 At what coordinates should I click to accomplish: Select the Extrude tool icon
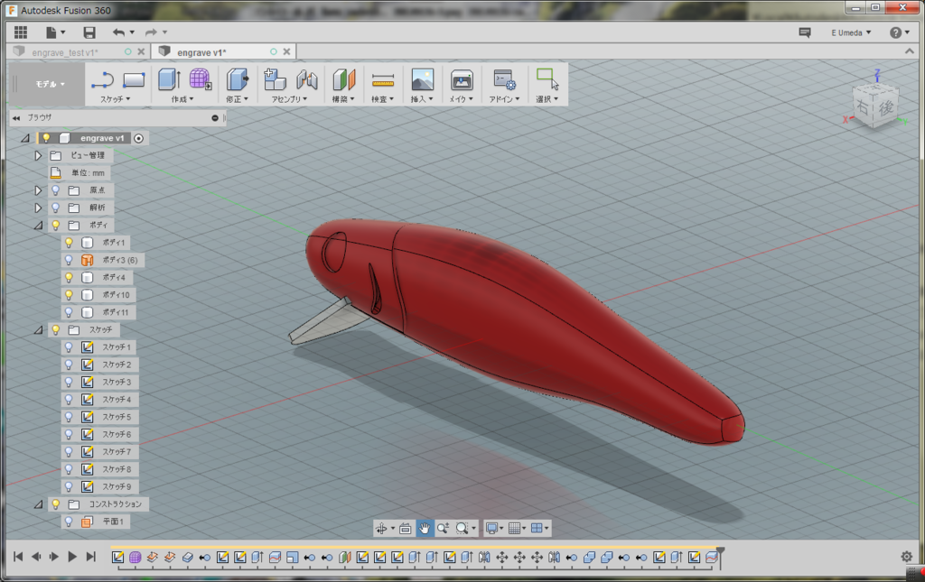click(169, 79)
